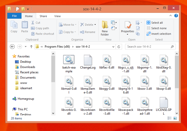The width and height of the screenshot is (187, 131).
Task: Select libmp3lame-0.dll file
Action: point(88,85)
